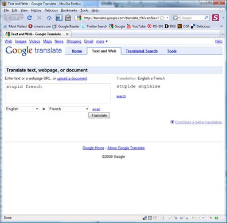The height and width of the screenshot is (223, 227).
Task: Click the site favicon in address bar
Action: pyautogui.click(x=79, y=18)
